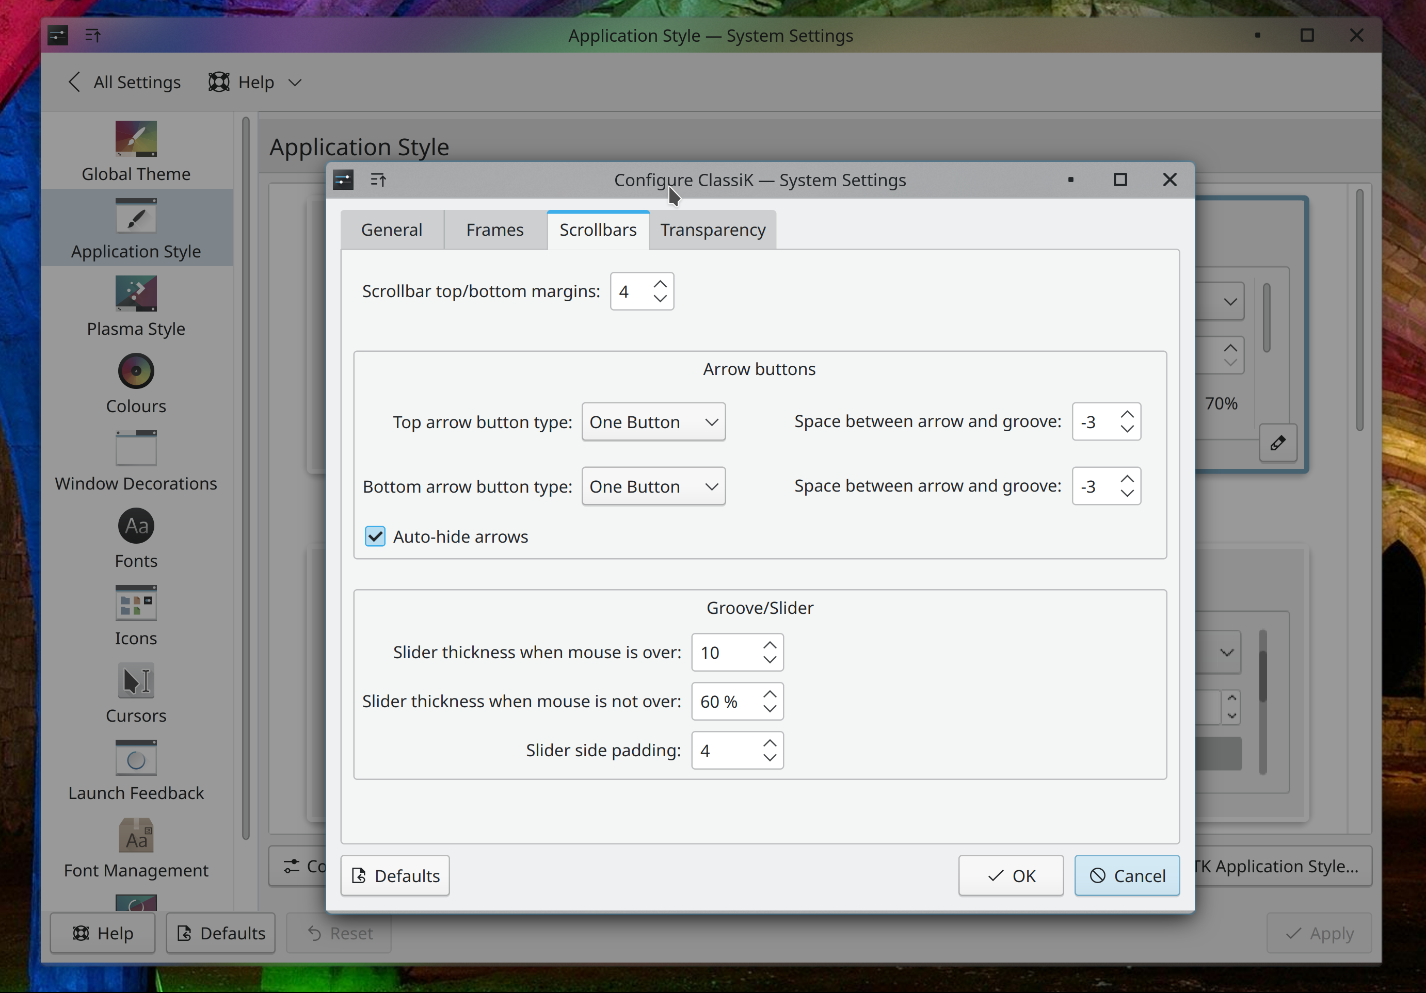Click the pencil edit icon button

point(1277,443)
